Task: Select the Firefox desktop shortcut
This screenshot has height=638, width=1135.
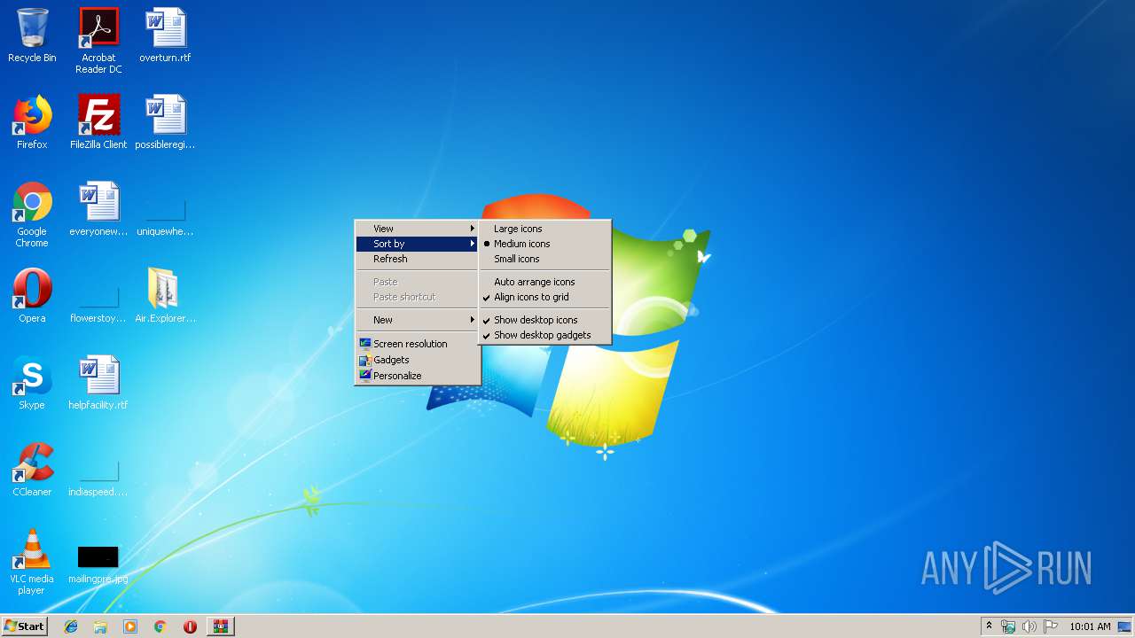Action: tap(32, 122)
